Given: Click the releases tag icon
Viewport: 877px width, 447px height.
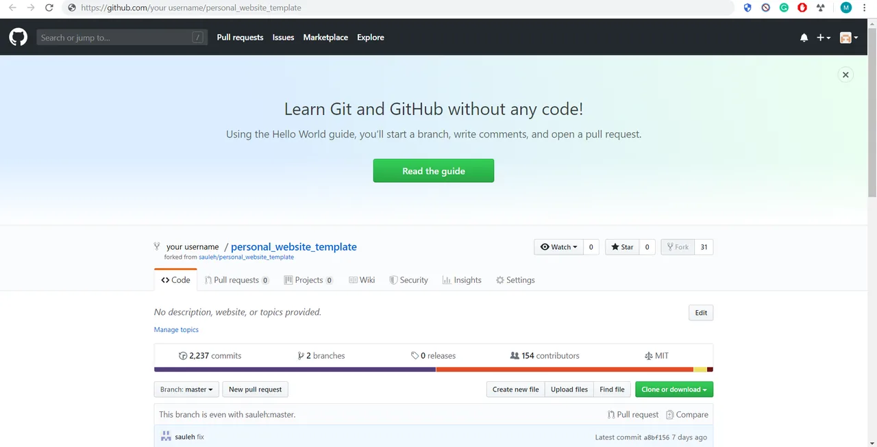Looking at the screenshot, I should 415,356.
